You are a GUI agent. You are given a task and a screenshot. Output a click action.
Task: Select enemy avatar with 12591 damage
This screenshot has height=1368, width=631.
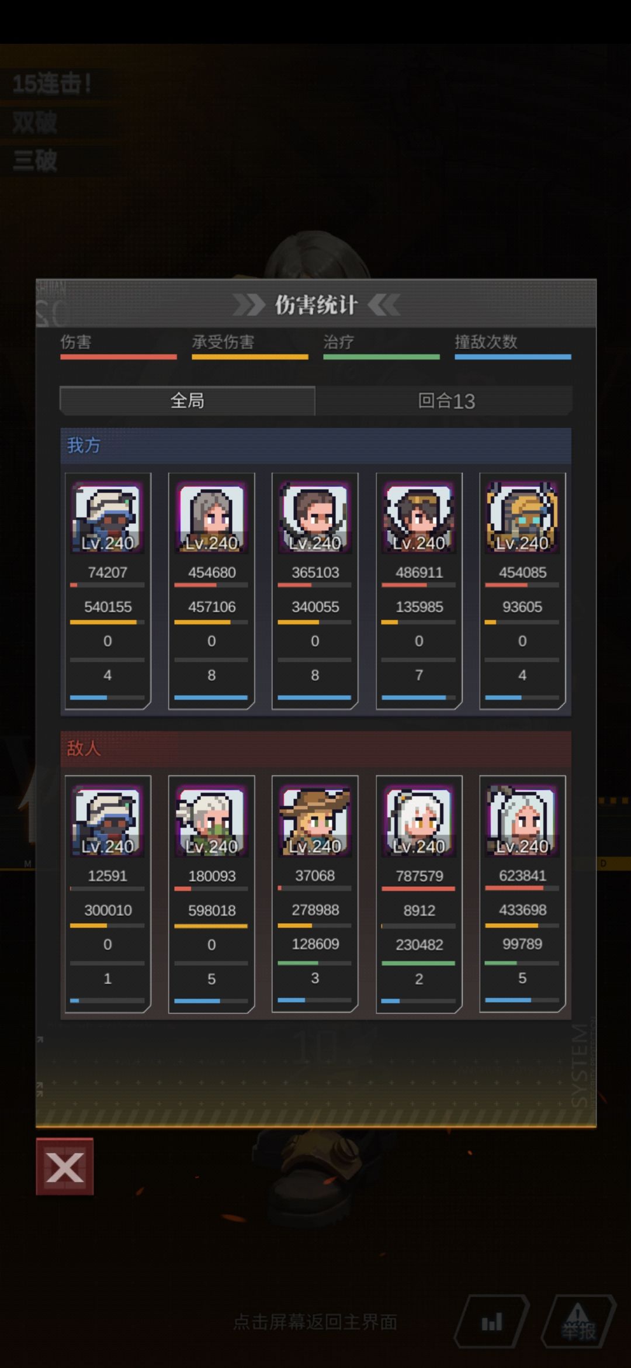click(108, 821)
